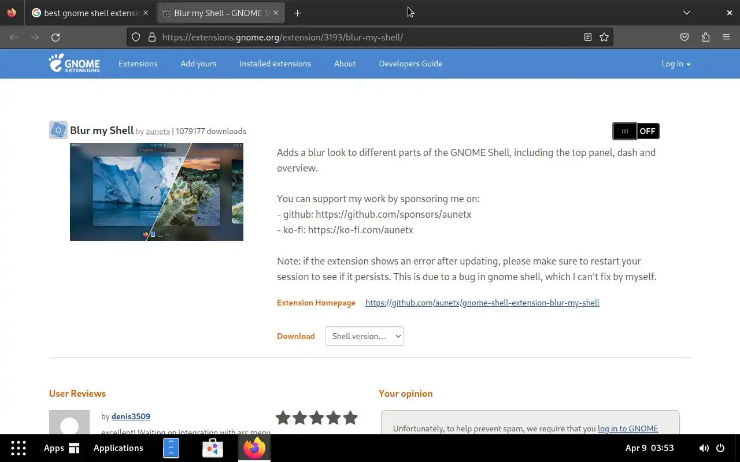Click 1079177 downloads text

(211, 131)
